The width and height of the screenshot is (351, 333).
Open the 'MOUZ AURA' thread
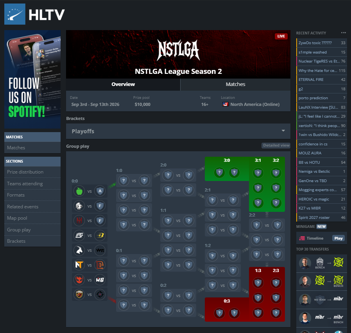(x=321, y=153)
